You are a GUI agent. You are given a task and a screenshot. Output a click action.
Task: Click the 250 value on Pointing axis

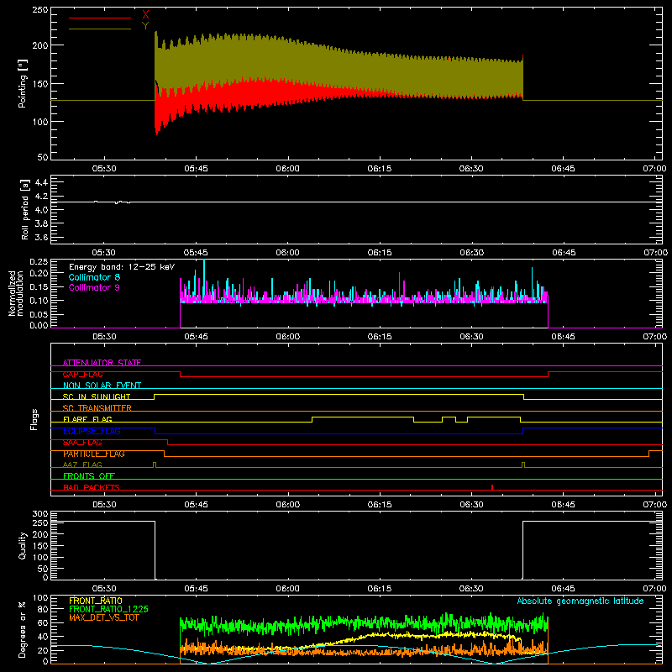tap(40, 10)
